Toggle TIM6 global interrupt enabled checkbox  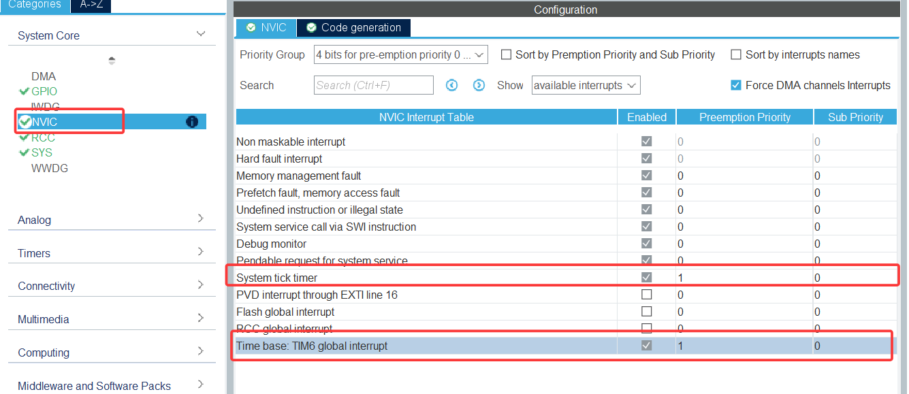point(647,346)
